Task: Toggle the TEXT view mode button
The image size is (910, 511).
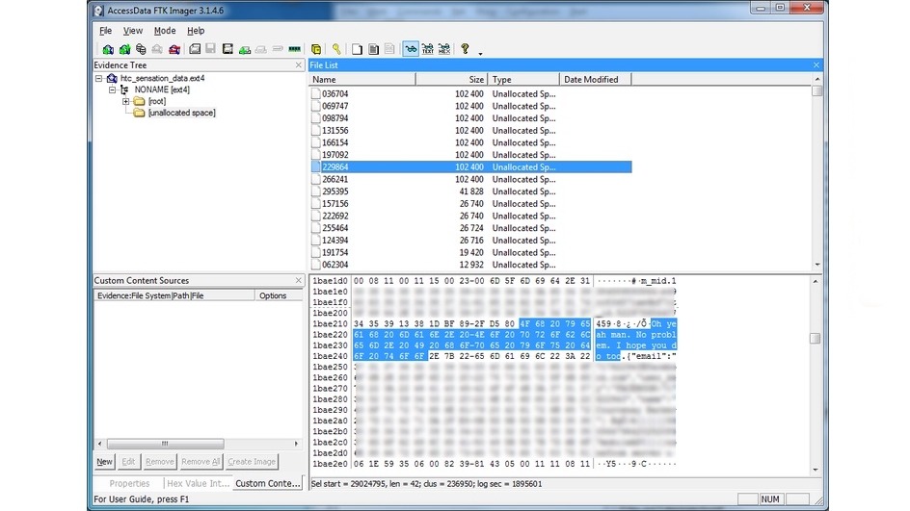Action: [427, 49]
